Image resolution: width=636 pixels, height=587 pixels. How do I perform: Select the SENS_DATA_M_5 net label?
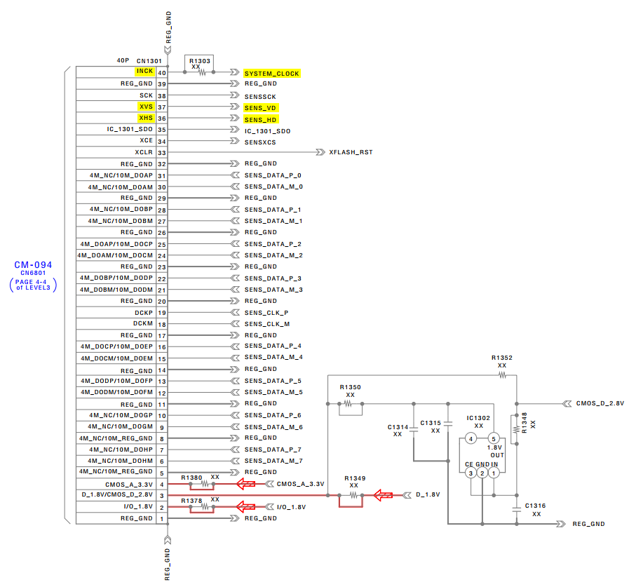pyautogui.click(x=273, y=392)
